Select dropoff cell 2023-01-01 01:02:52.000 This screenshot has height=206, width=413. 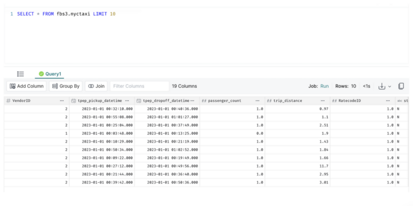167,150
